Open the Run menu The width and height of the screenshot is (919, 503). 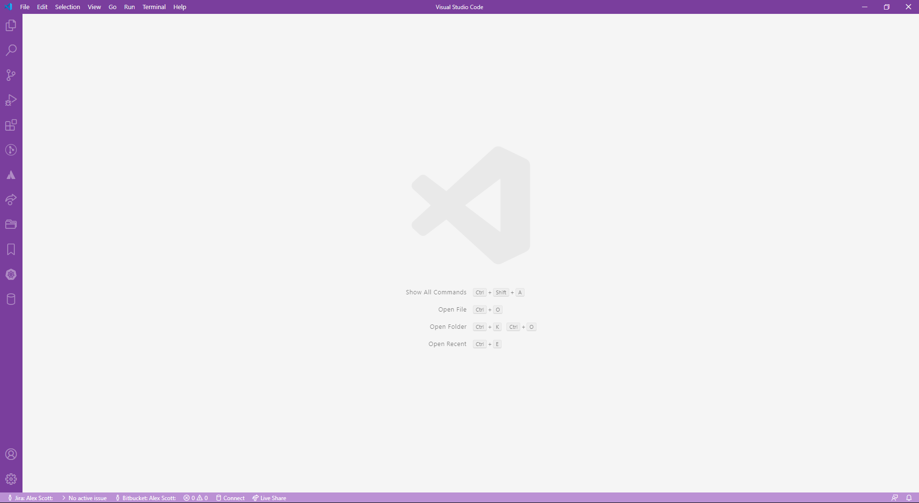click(129, 7)
